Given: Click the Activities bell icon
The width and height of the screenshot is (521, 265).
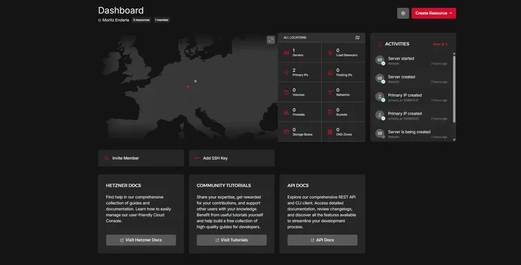Looking at the screenshot, I should click(x=380, y=44).
